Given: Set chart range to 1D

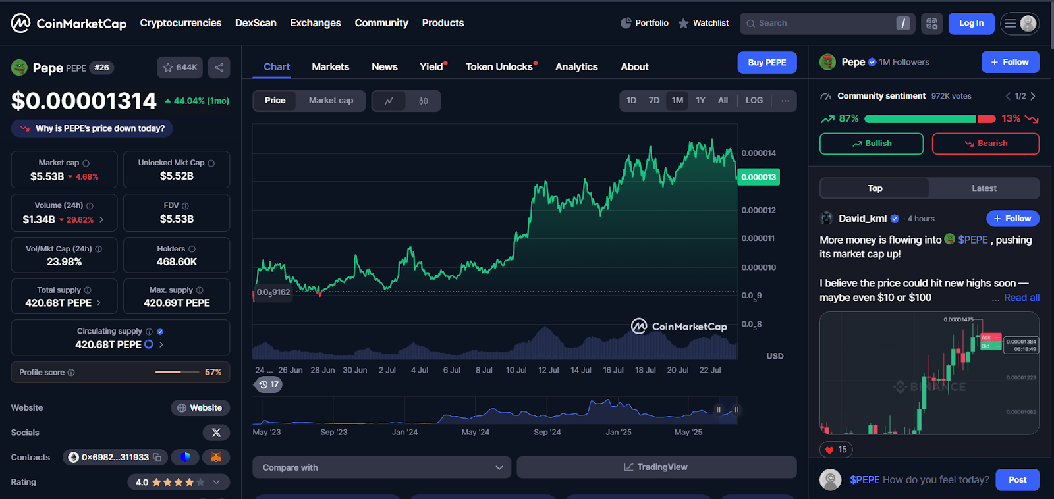Looking at the screenshot, I should coord(631,101).
